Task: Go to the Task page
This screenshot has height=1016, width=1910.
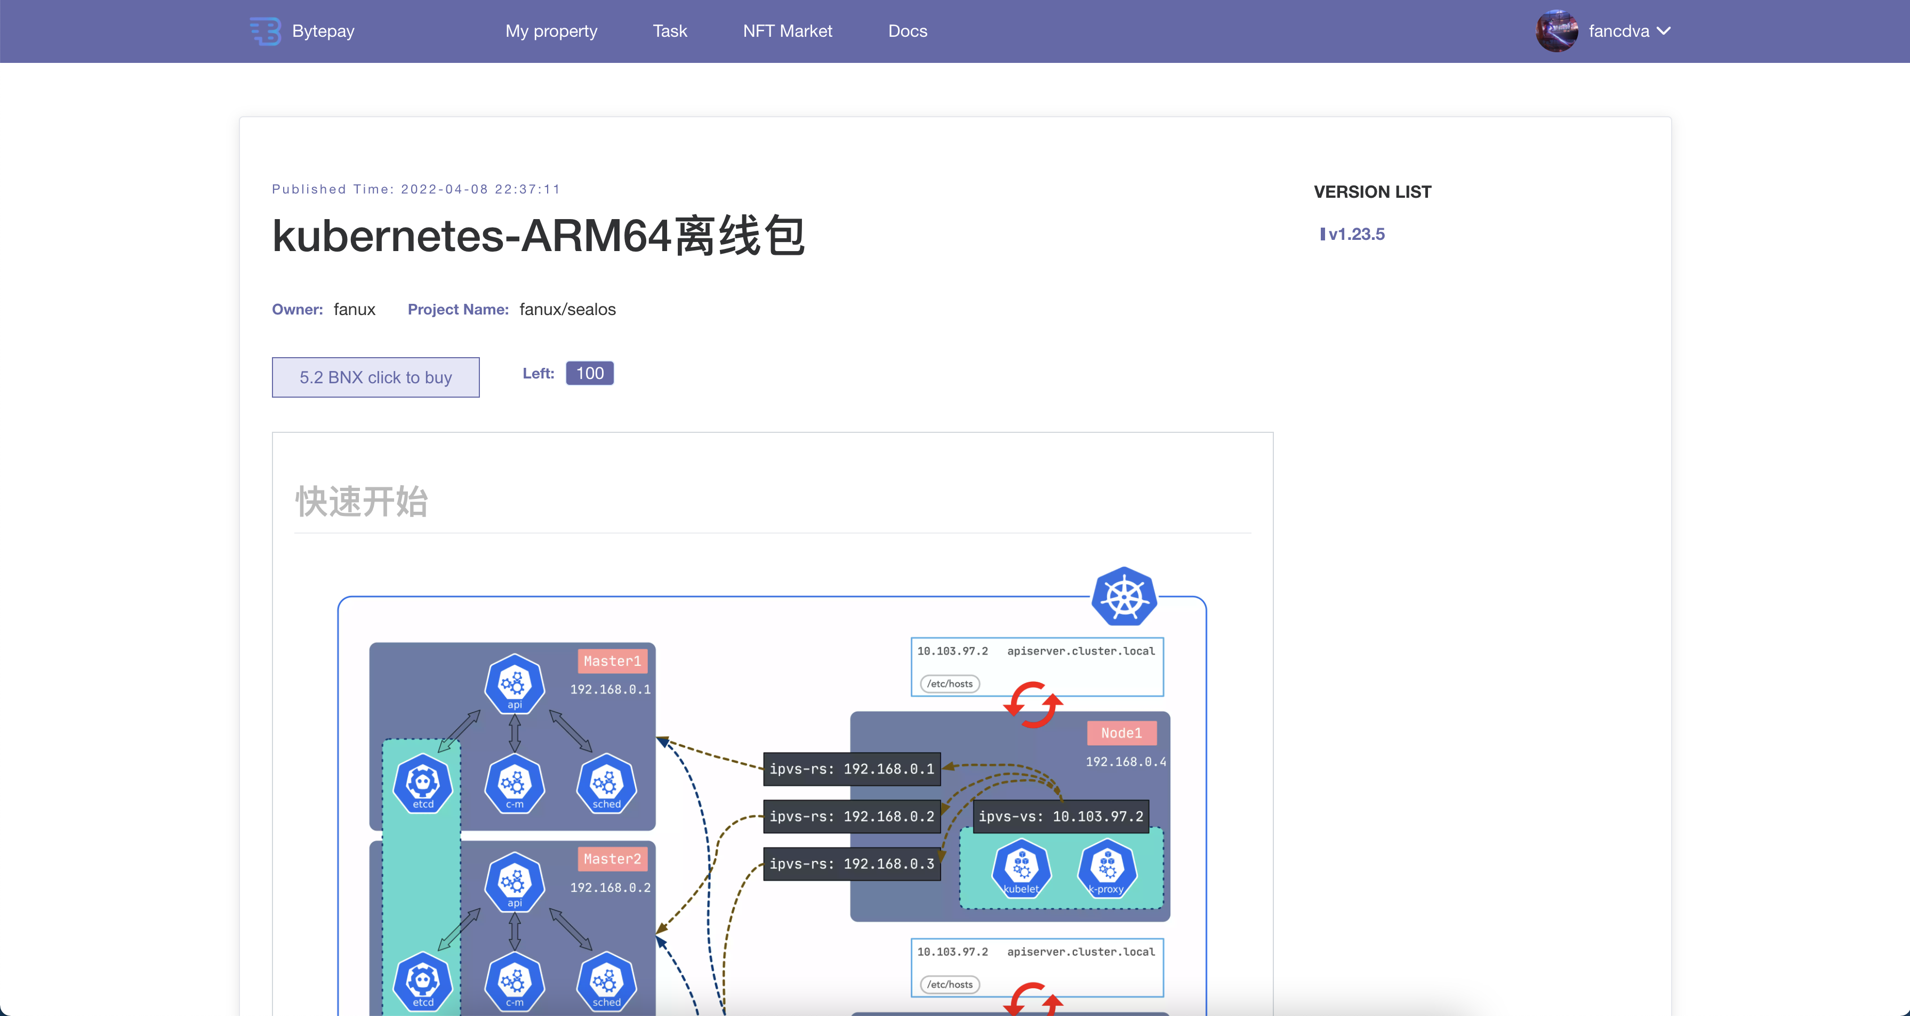Action: click(x=670, y=31)
